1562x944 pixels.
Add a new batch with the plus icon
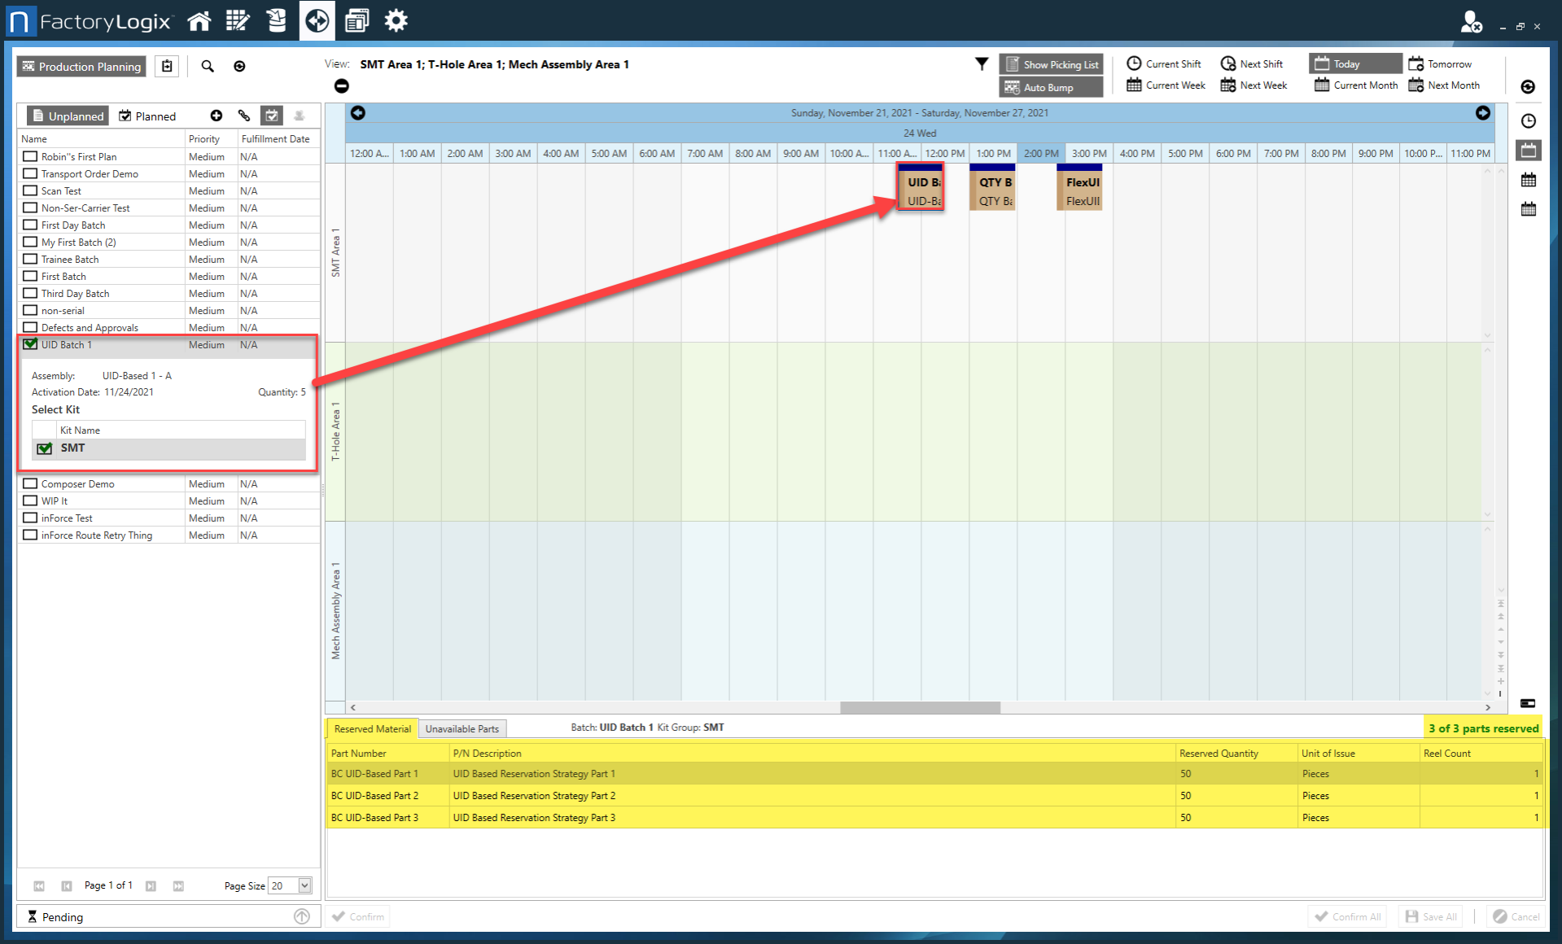click(217, 116)
